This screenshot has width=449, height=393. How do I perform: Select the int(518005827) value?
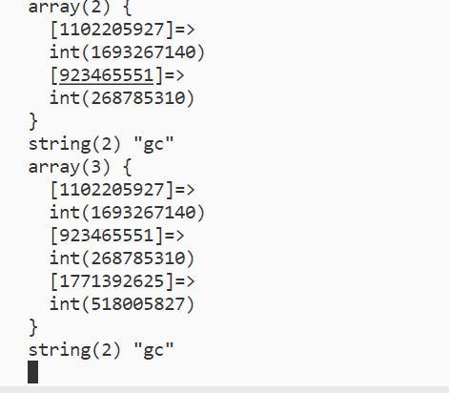tap(122, 304)
